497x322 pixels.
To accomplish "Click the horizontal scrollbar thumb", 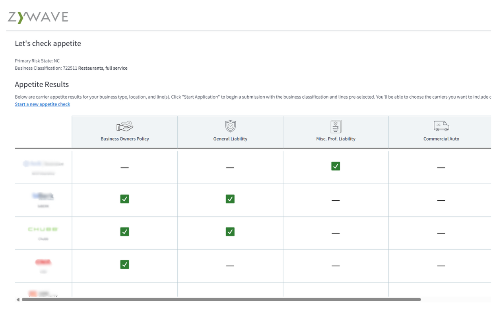I will [221, 299].
